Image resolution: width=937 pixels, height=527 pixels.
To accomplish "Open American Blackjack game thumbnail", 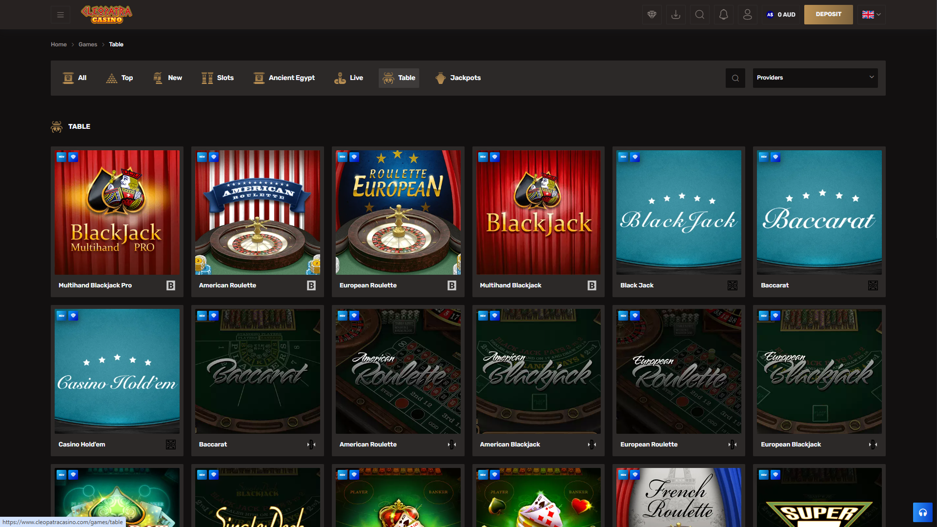I will pyautogui.click(x=538, y=371).
